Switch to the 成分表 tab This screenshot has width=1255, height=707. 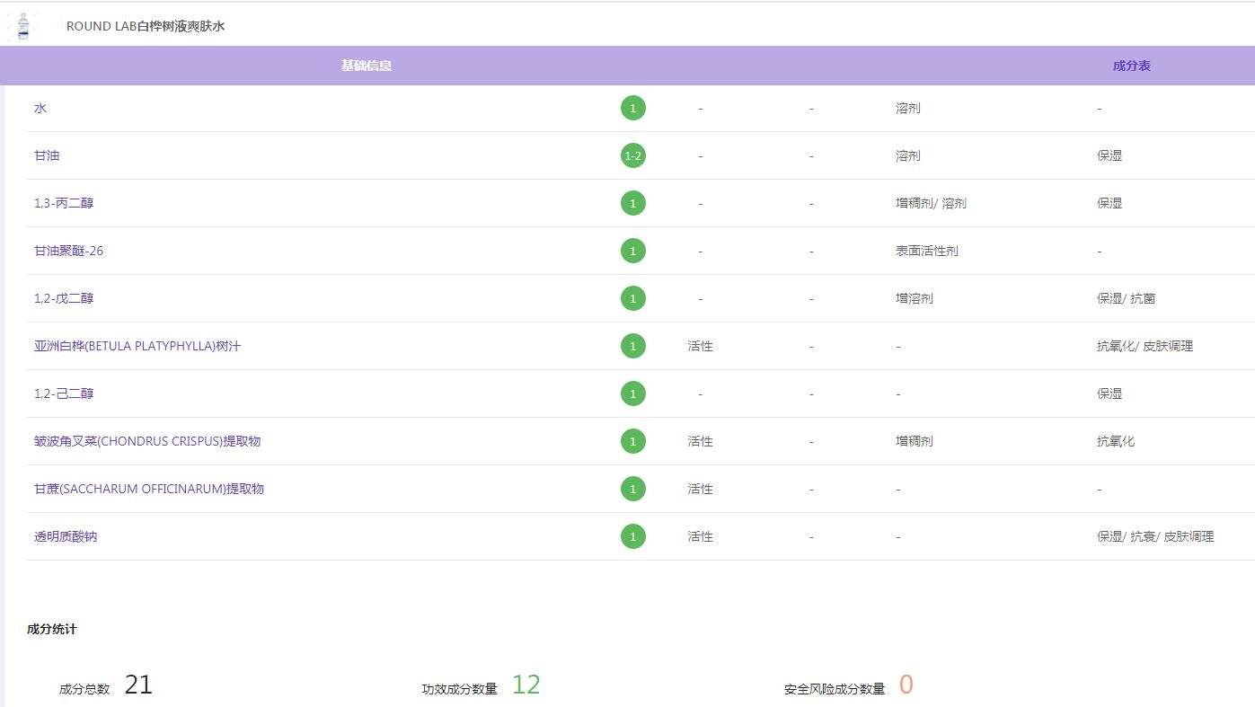(1131, 66)
